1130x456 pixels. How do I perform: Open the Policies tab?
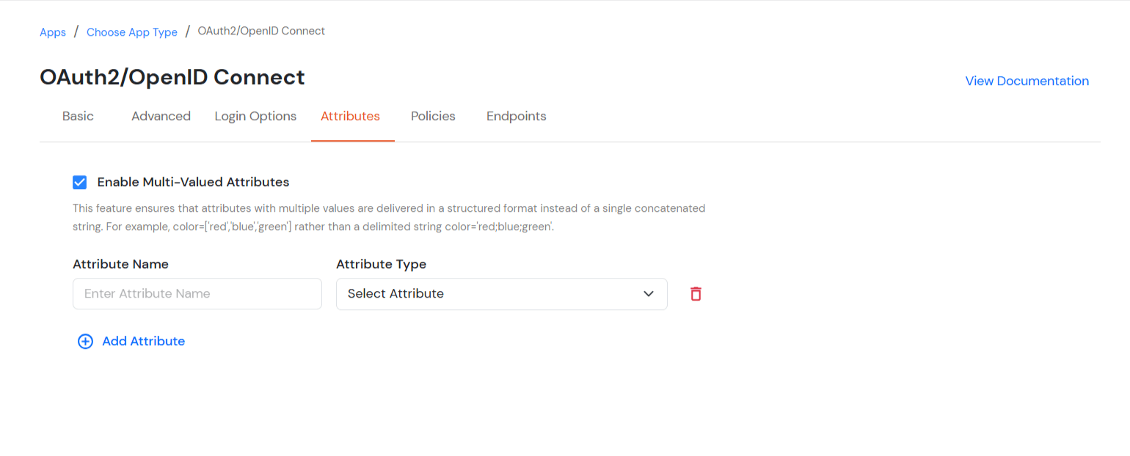pyautogui.click(x=433, y=116)
